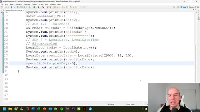
Task: Click the terminal toolbar icon
Action: (x=11, y=7)
